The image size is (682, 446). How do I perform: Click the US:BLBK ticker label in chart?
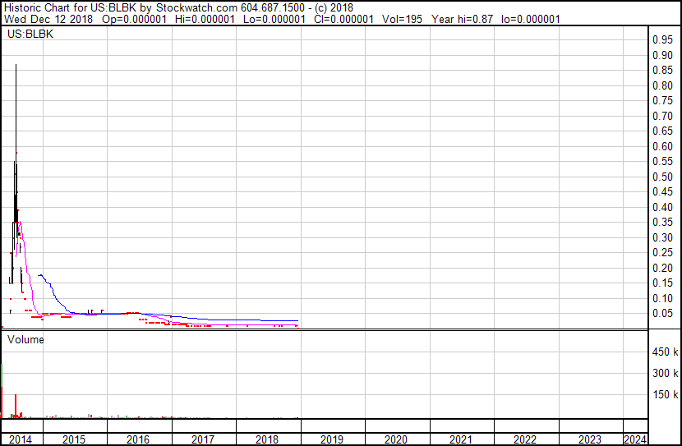[27, 34]
